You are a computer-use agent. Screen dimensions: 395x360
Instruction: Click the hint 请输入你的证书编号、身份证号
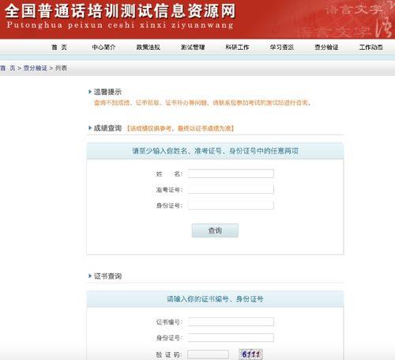[x=215, y=299]
